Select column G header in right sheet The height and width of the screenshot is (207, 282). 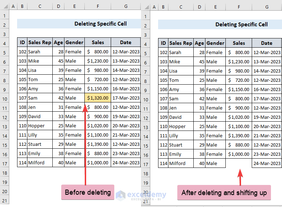(267, 7)
